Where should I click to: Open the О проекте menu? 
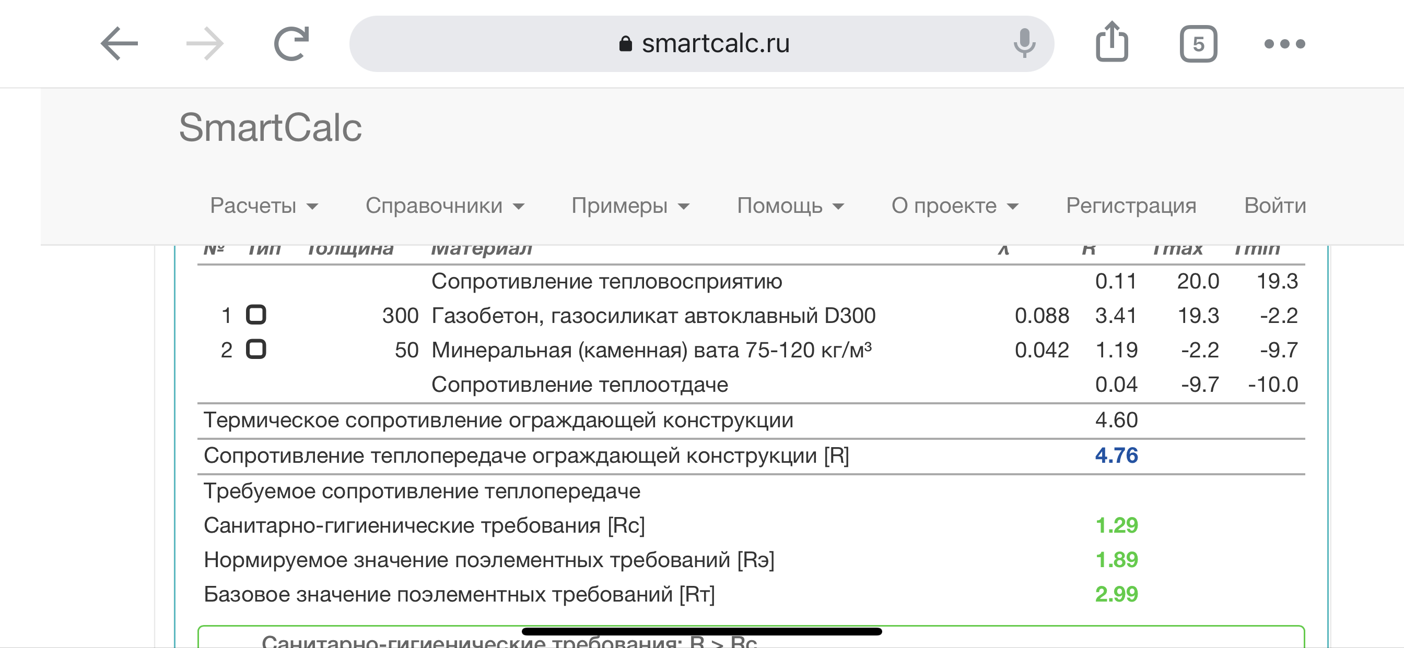click(955, 206)
